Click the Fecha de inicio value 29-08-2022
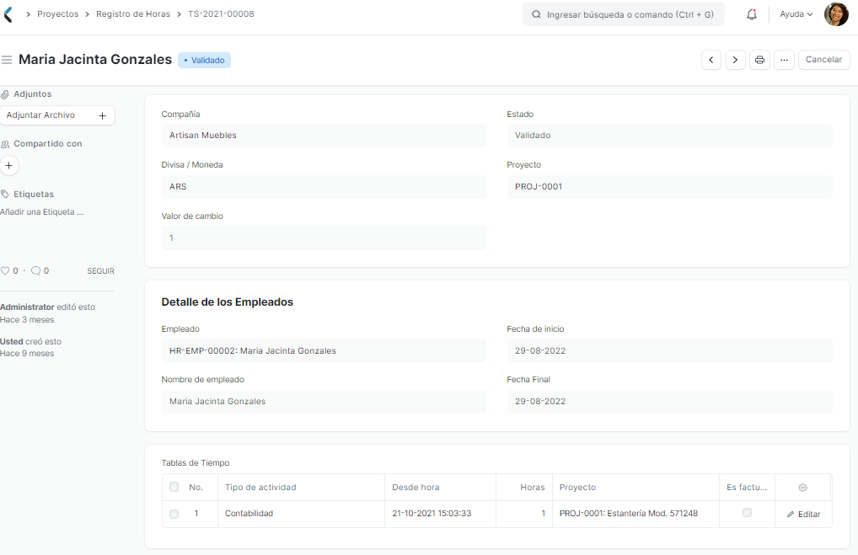Viewport: 858px width, 555px height. [x=670, y=351]
